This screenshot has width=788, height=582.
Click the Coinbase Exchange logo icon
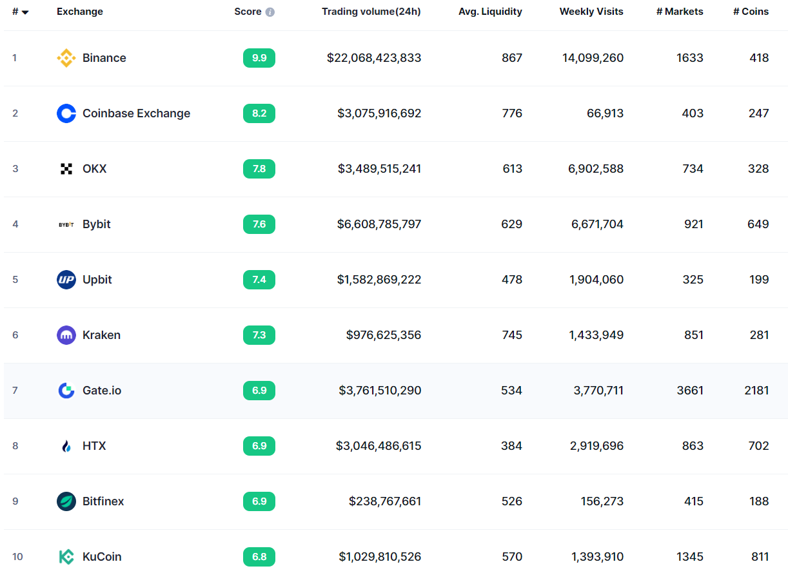coord(66,113)
